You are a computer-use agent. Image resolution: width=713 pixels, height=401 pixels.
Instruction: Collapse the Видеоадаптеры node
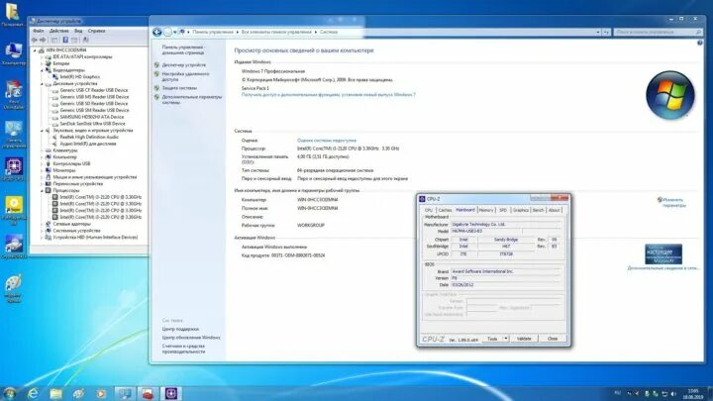click(42, 70)
